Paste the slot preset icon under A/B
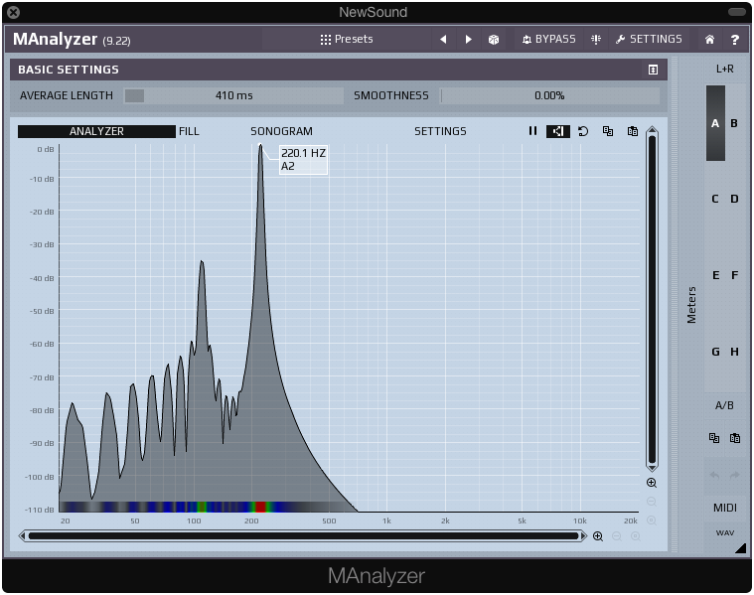 click(x=735, y=438)
